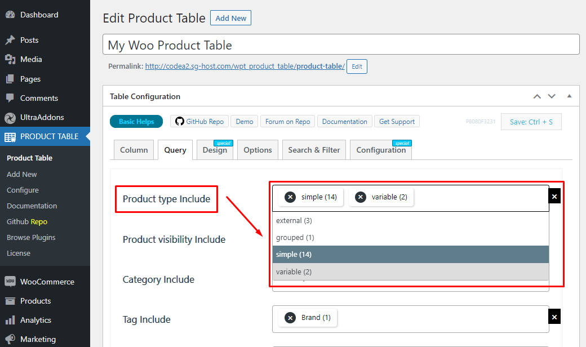The width and height of the screenshot is (586, 347).
Task: Click the Analytics bar chart icon
Action: pyautogui.click(x=10, y=320)
